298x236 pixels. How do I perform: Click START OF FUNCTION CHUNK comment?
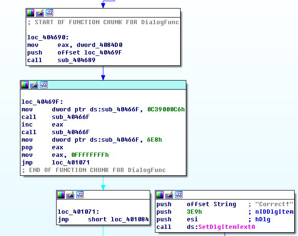(x=103, y=22)
